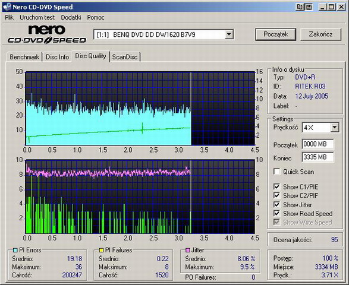Switch to the Disc Info tab

[x=57, y=57]
